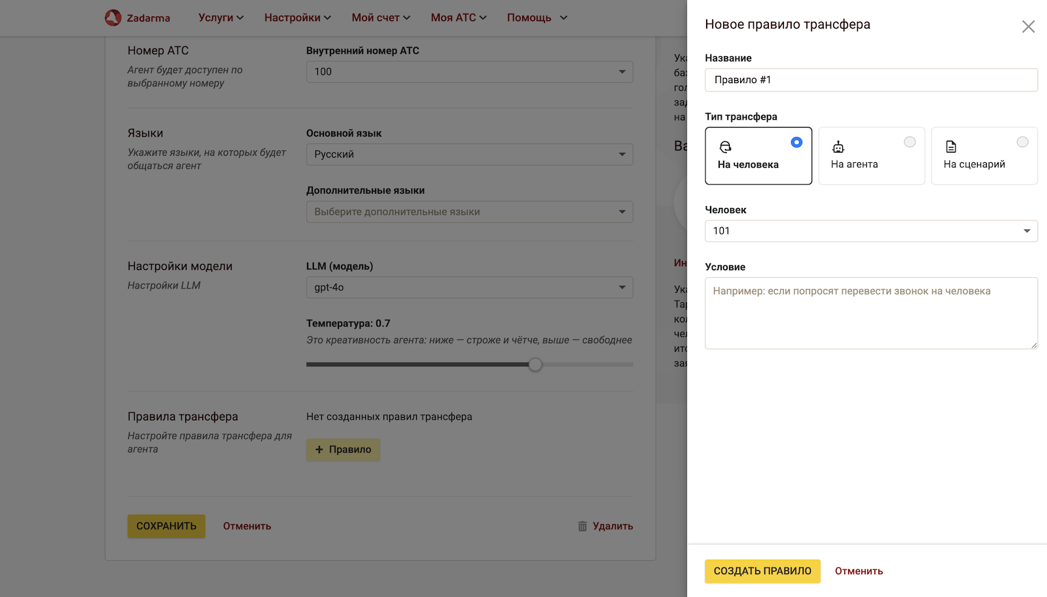The height and width of the screenshot is (597, 1047).
Task: Expand the LLM model dropdown gpt-4o
Action: click(x=469, y=288)
